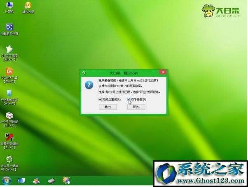Launch the 登录密码清除 [Alt+C] password remover

pos(9,141)
